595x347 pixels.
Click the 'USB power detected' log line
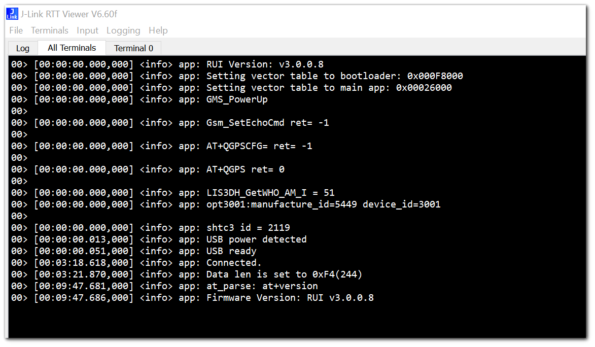[159, 239]
